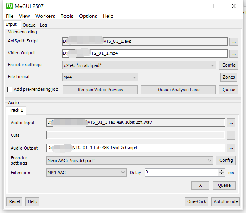Click the AutoEncode button
The image size is (246, 213).
tap(225, 201)
